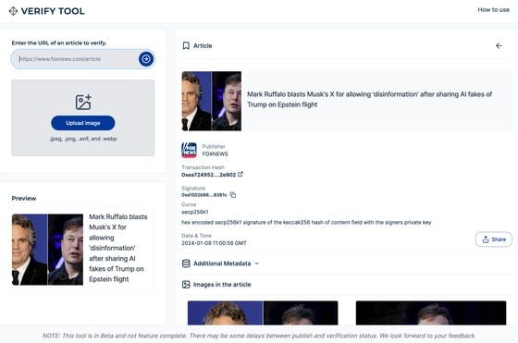Viewport: 518px width, 343px height.
Task: Click the Upload image button
Action: [83, 123]
